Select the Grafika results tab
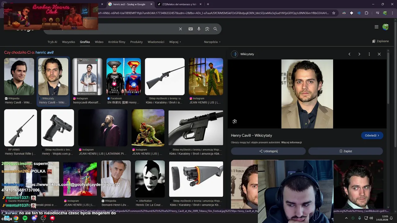 point(85,42)
